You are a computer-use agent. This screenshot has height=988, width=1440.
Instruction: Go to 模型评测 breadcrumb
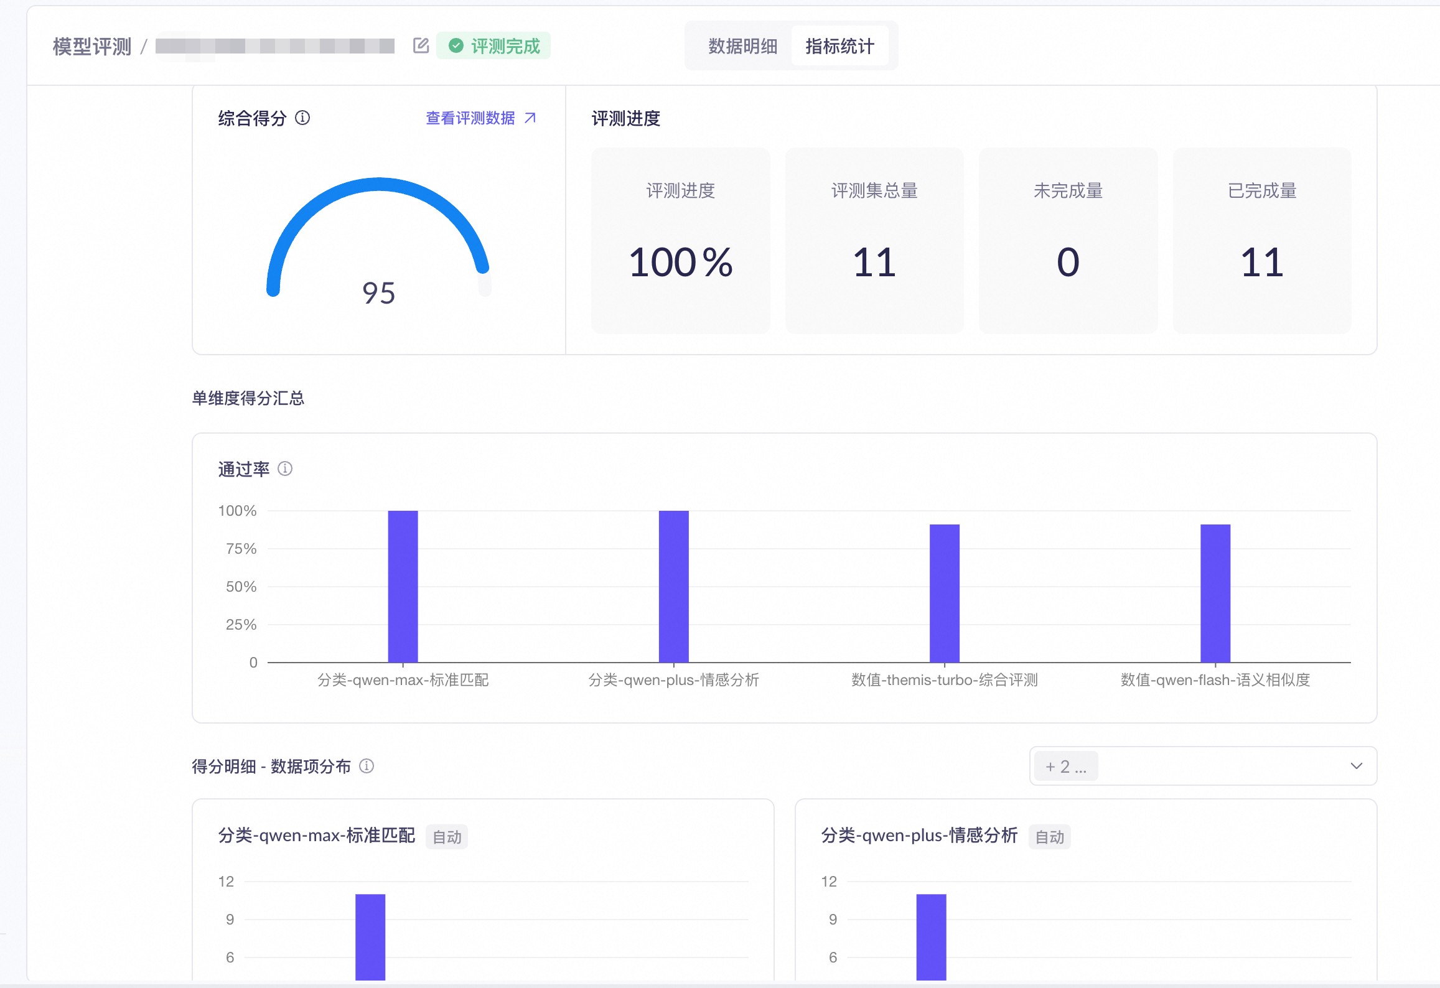pyautogui.click(x=92, y=46)
